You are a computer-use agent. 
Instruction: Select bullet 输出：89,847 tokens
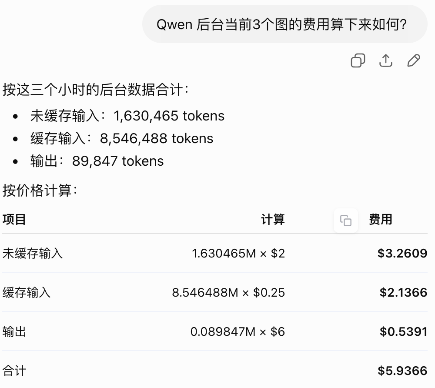tap(97, 161)
